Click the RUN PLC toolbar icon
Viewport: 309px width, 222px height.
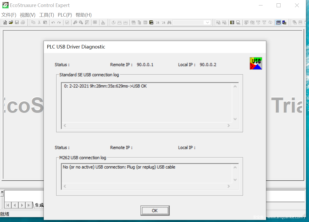point(258,23)
